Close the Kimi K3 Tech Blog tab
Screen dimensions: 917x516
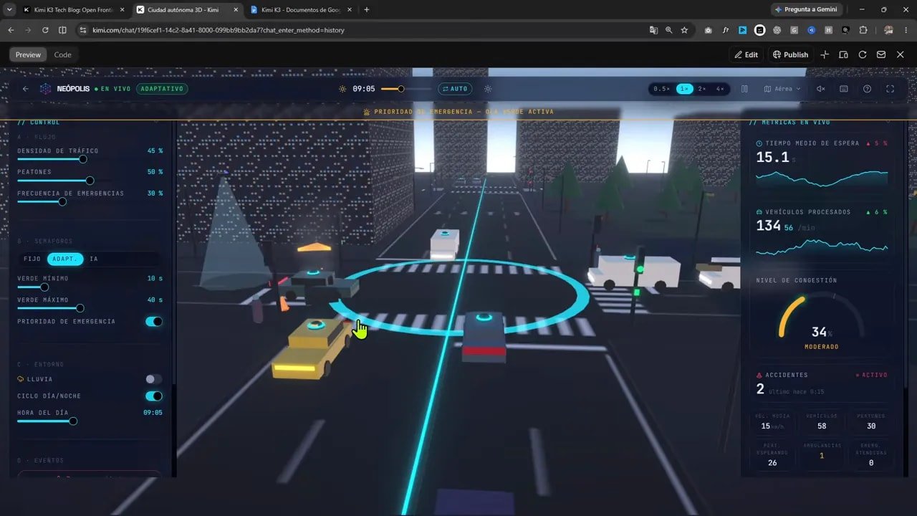pyautogui.click(x=122, y=9)
